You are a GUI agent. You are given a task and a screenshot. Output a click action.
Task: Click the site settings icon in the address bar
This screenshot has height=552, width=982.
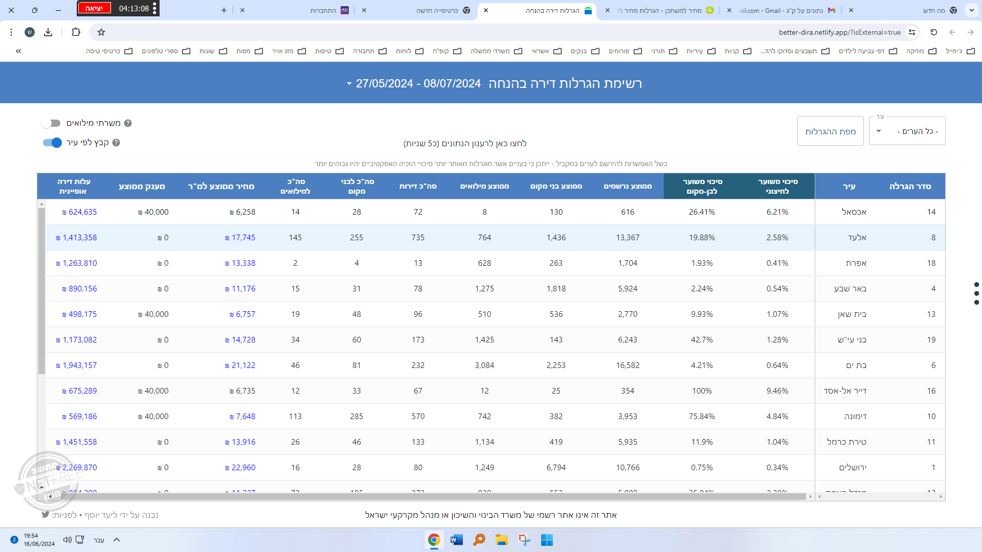[x=912, y=32]
